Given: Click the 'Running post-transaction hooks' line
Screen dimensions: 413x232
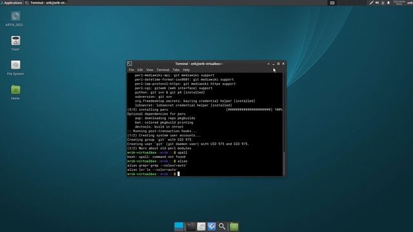Looking at the screenshot, I should coord(162,131).
